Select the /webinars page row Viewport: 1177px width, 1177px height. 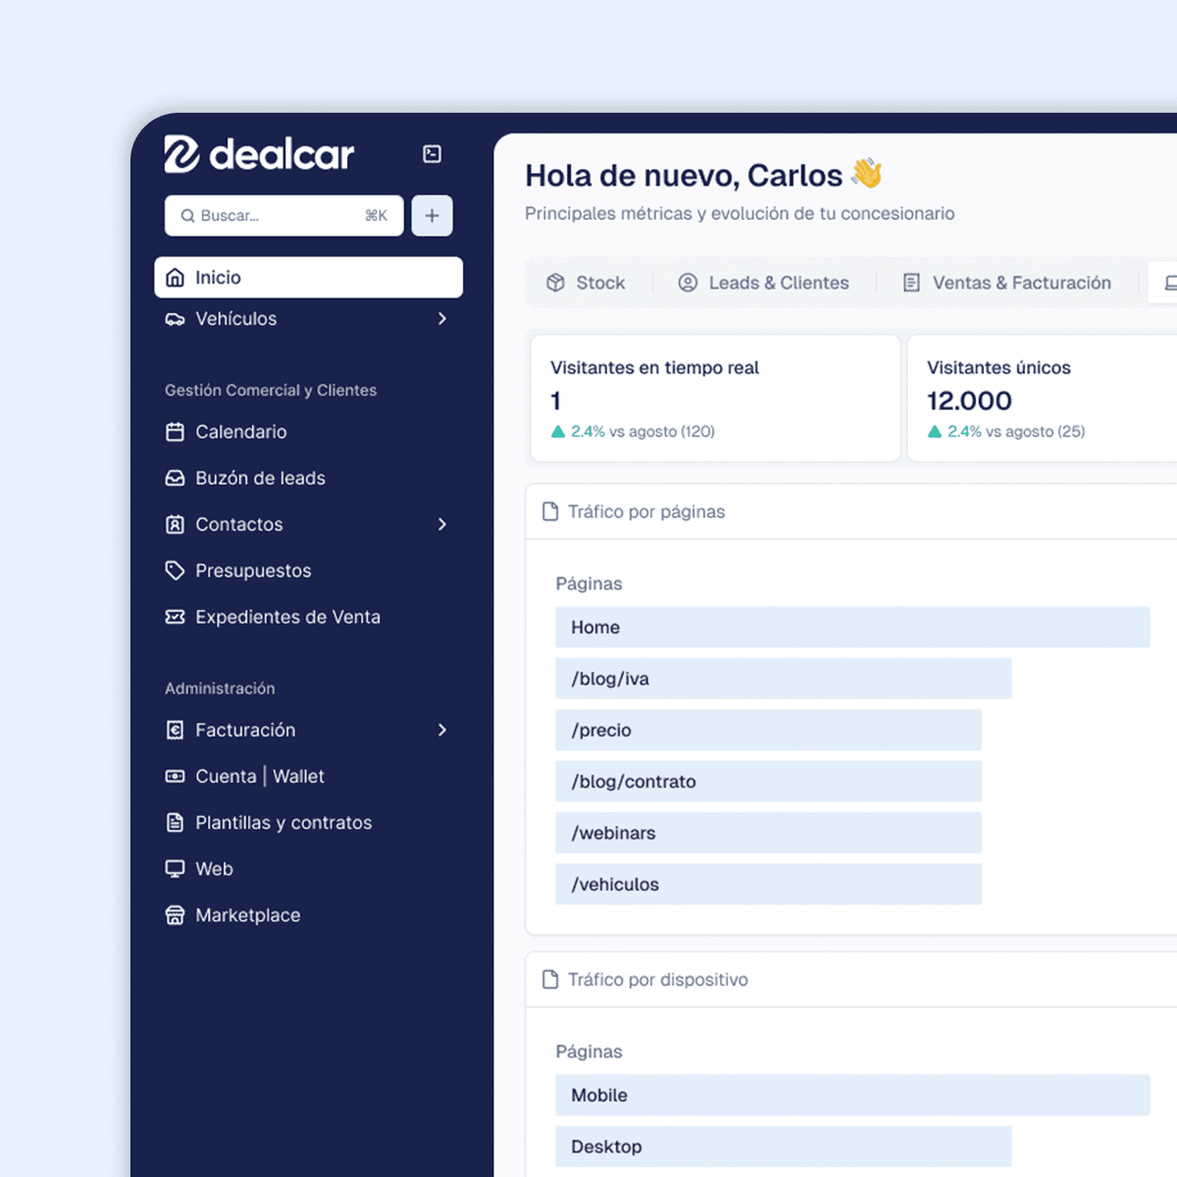click(x=768, y=833)
